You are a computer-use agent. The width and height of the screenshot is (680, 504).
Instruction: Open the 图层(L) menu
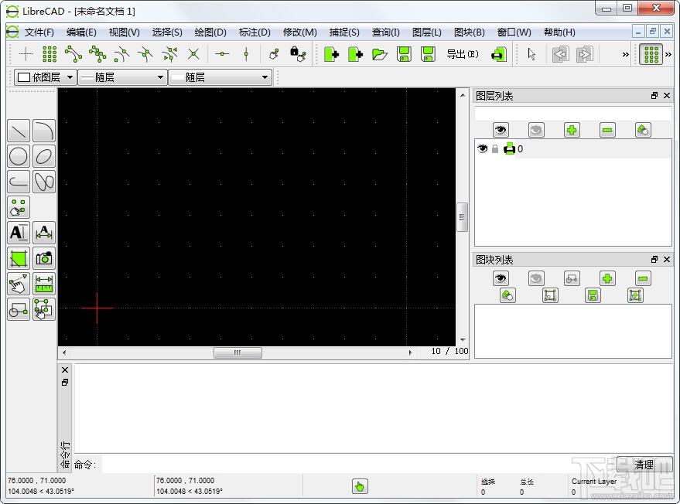[427, 32]
